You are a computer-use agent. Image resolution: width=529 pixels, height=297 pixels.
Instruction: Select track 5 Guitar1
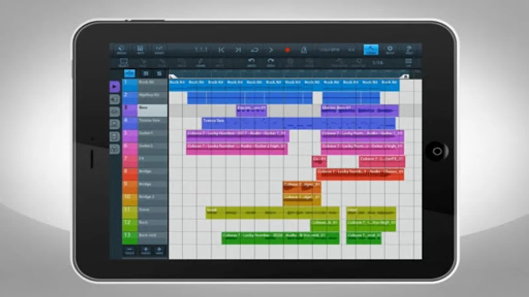pos(152,136)
